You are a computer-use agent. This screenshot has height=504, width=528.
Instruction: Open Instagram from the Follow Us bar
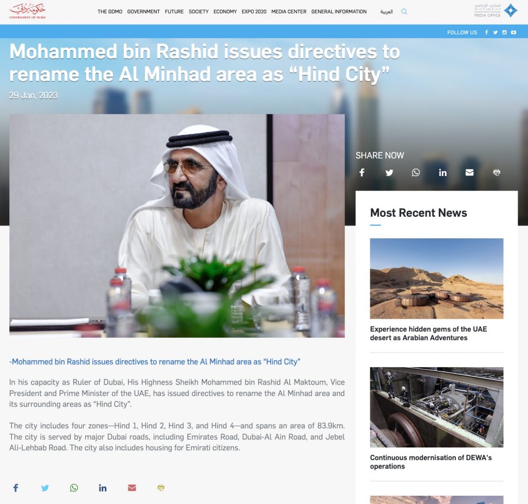504,32
